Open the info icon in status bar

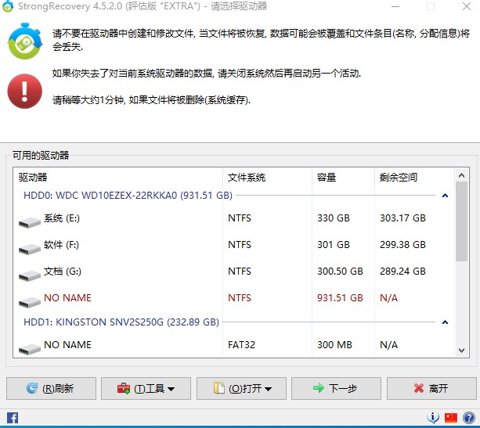click(x=433, y=418)
